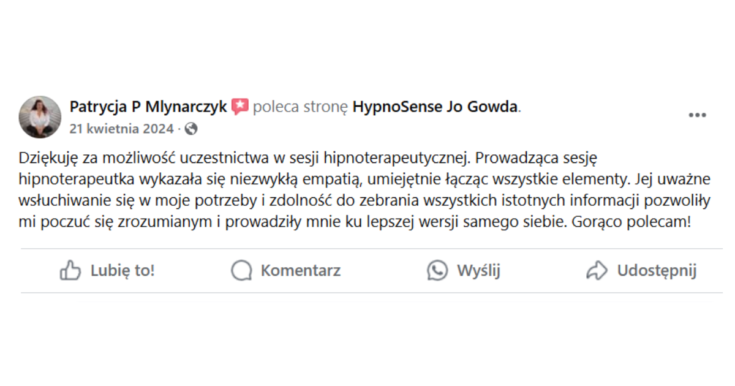Open the three-dot post options menu

(x=697, y=116)
